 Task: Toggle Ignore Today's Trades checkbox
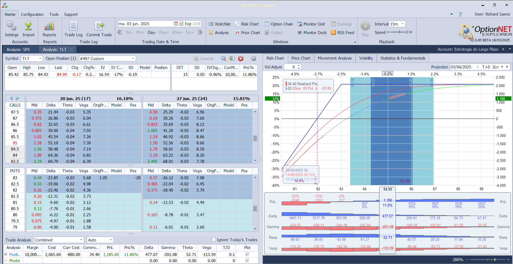214,240
